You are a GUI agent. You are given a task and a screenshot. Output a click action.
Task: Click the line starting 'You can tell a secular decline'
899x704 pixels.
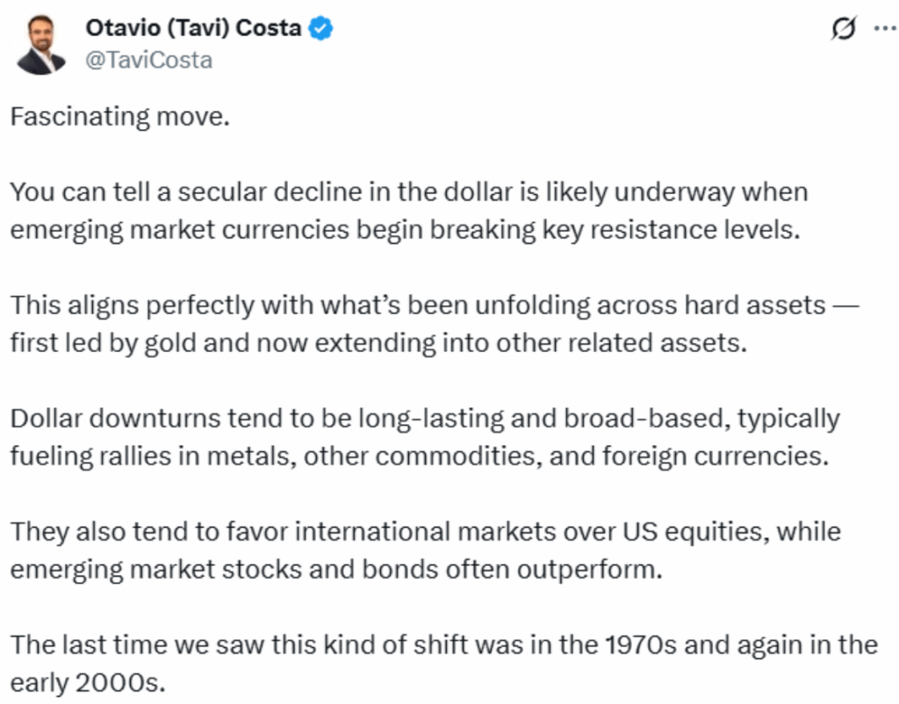(409, 192)
